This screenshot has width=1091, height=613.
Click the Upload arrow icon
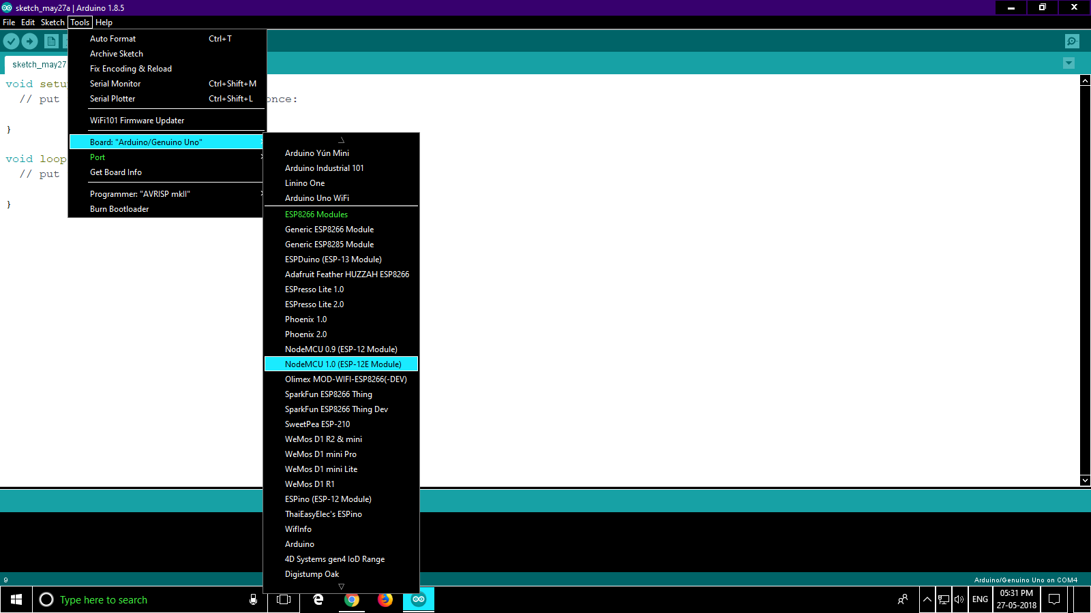point(29,42)
